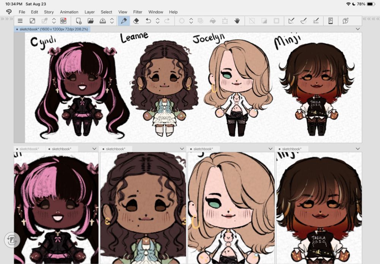Image resolution: width=380 pixels, height=264 pixels.
Task: Undo the last action
Action: (148, 21)
